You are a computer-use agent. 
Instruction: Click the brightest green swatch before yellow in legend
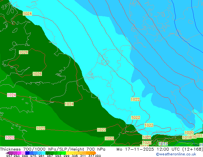click(x=64, y=153)
